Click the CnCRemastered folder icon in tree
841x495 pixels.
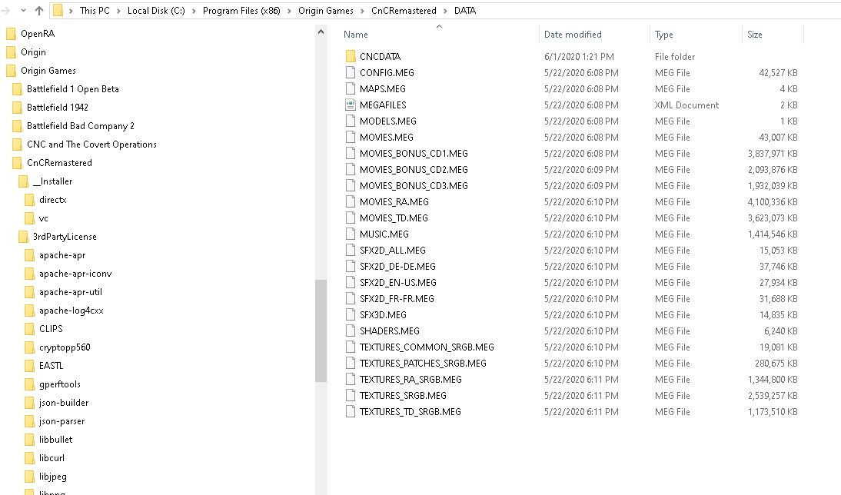(17, 163)
